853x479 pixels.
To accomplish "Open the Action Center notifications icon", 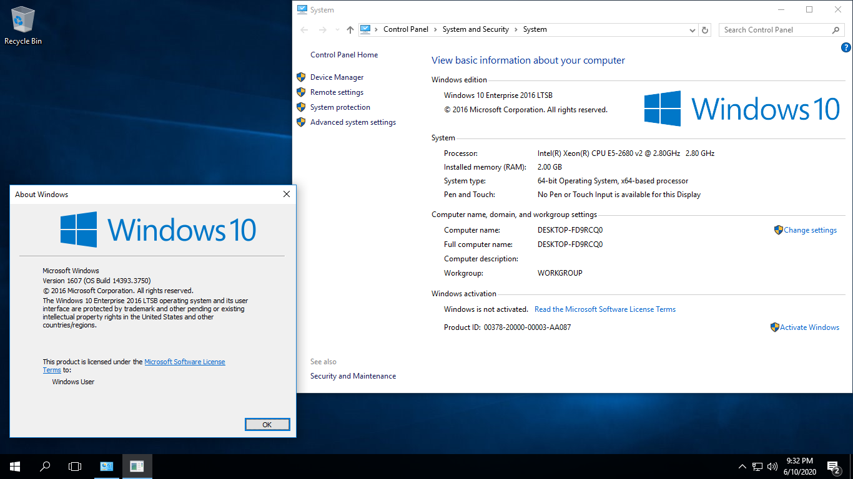I will pyautogui.click(x=833, y=466).
